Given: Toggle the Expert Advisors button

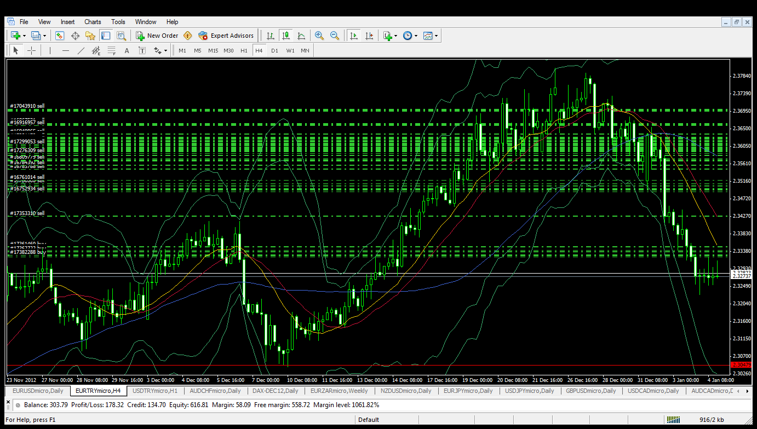Looking at the screenshot, I should click(x=226, y=36).
